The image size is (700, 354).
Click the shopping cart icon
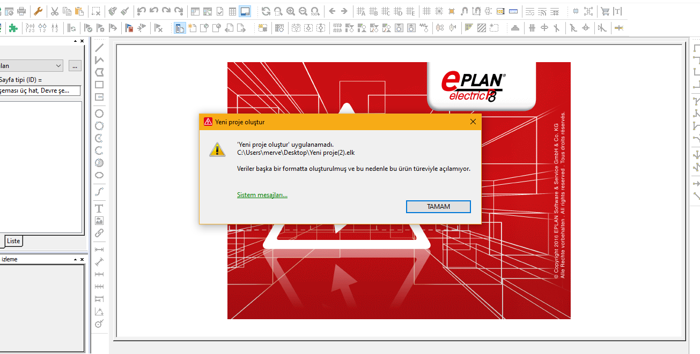(x=605, y=11)
